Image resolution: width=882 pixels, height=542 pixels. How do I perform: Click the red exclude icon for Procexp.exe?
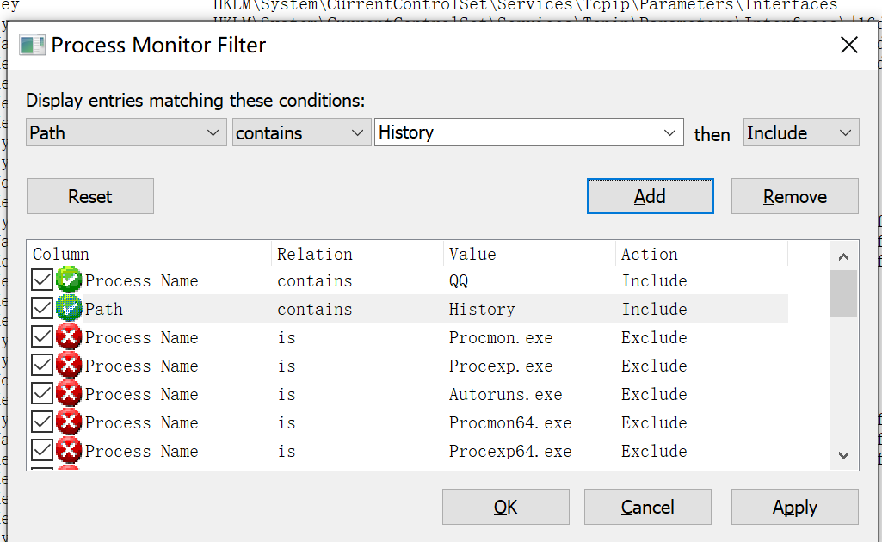click(x=69, y=365)
